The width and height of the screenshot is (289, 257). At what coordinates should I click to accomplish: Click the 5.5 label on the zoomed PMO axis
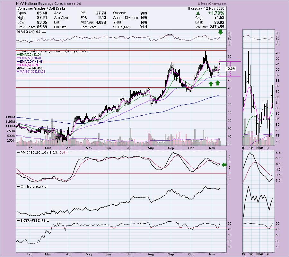(x=278, y=153)
